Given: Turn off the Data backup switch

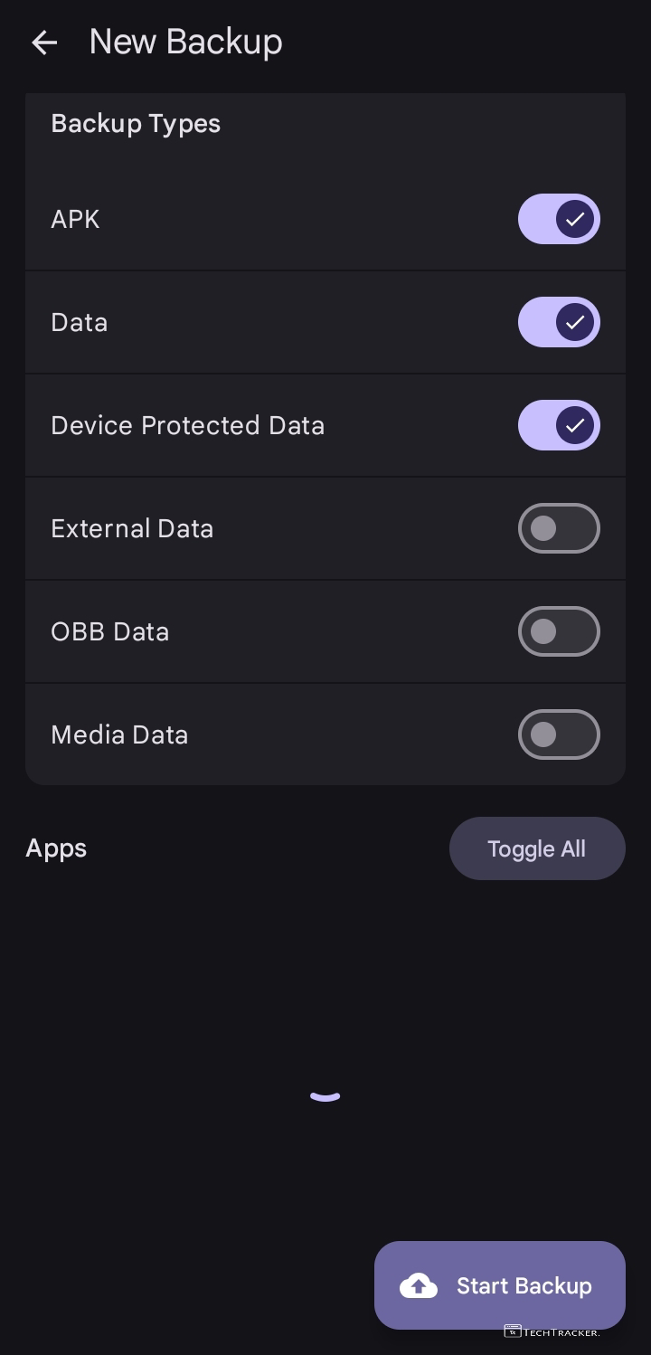Looking at the screenshot, I should (559, 322).
